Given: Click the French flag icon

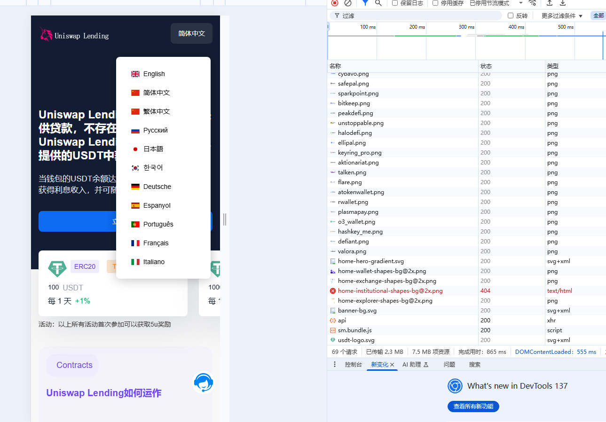Looking at the screenshot, I should [135, 243].
